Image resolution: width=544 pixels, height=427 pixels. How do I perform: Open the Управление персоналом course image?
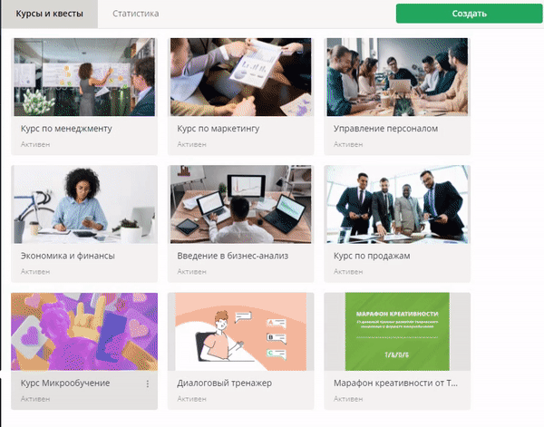pyautogui.click(x=397, y=77)
